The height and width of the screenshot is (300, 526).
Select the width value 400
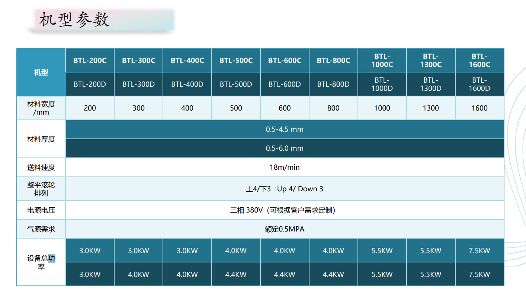(187, 108)
